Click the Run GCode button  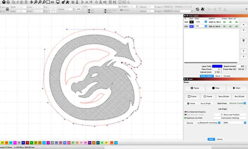239,96
